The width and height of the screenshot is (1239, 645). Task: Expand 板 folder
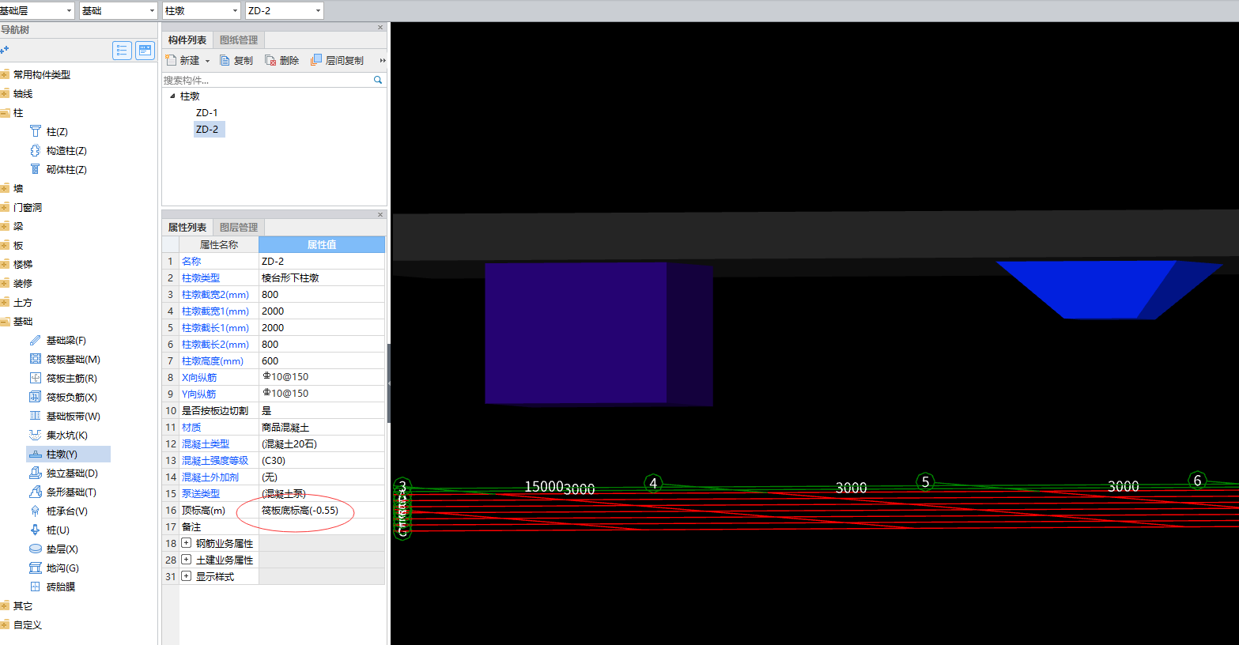pyautogui.click(x=5, y=245)
